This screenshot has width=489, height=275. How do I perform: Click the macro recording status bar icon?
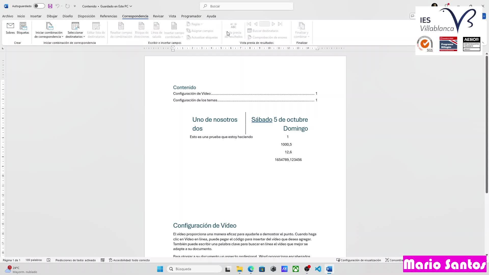pyautogui.click(x=103, y=260)
